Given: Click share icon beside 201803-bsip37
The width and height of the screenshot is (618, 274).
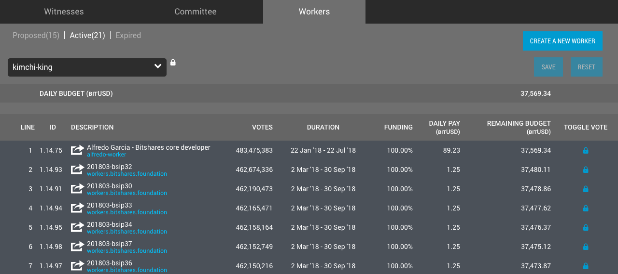Looking at the screenshot, I should [x=77, y=247].
